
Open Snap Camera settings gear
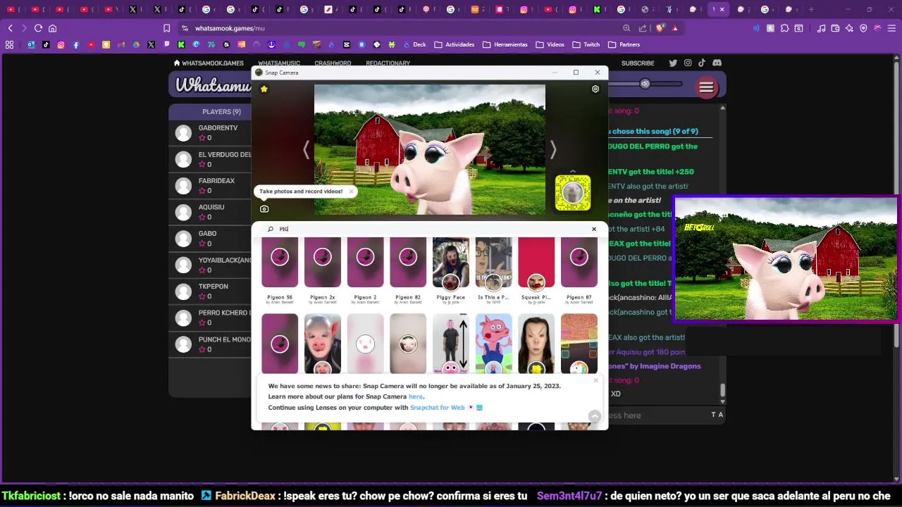click(595, 89)
